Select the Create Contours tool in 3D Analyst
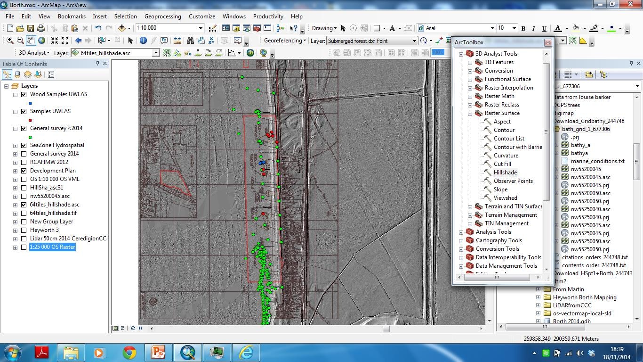 (x=167, y=53)
